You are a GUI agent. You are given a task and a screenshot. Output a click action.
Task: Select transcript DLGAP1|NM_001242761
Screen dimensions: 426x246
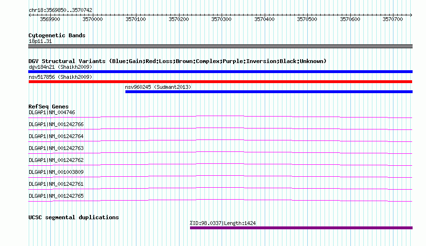pyautogui.click(x=56, y=184)
